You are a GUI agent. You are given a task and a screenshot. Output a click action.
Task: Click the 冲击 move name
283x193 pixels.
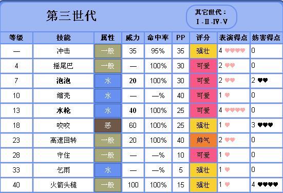coord(63,51)
